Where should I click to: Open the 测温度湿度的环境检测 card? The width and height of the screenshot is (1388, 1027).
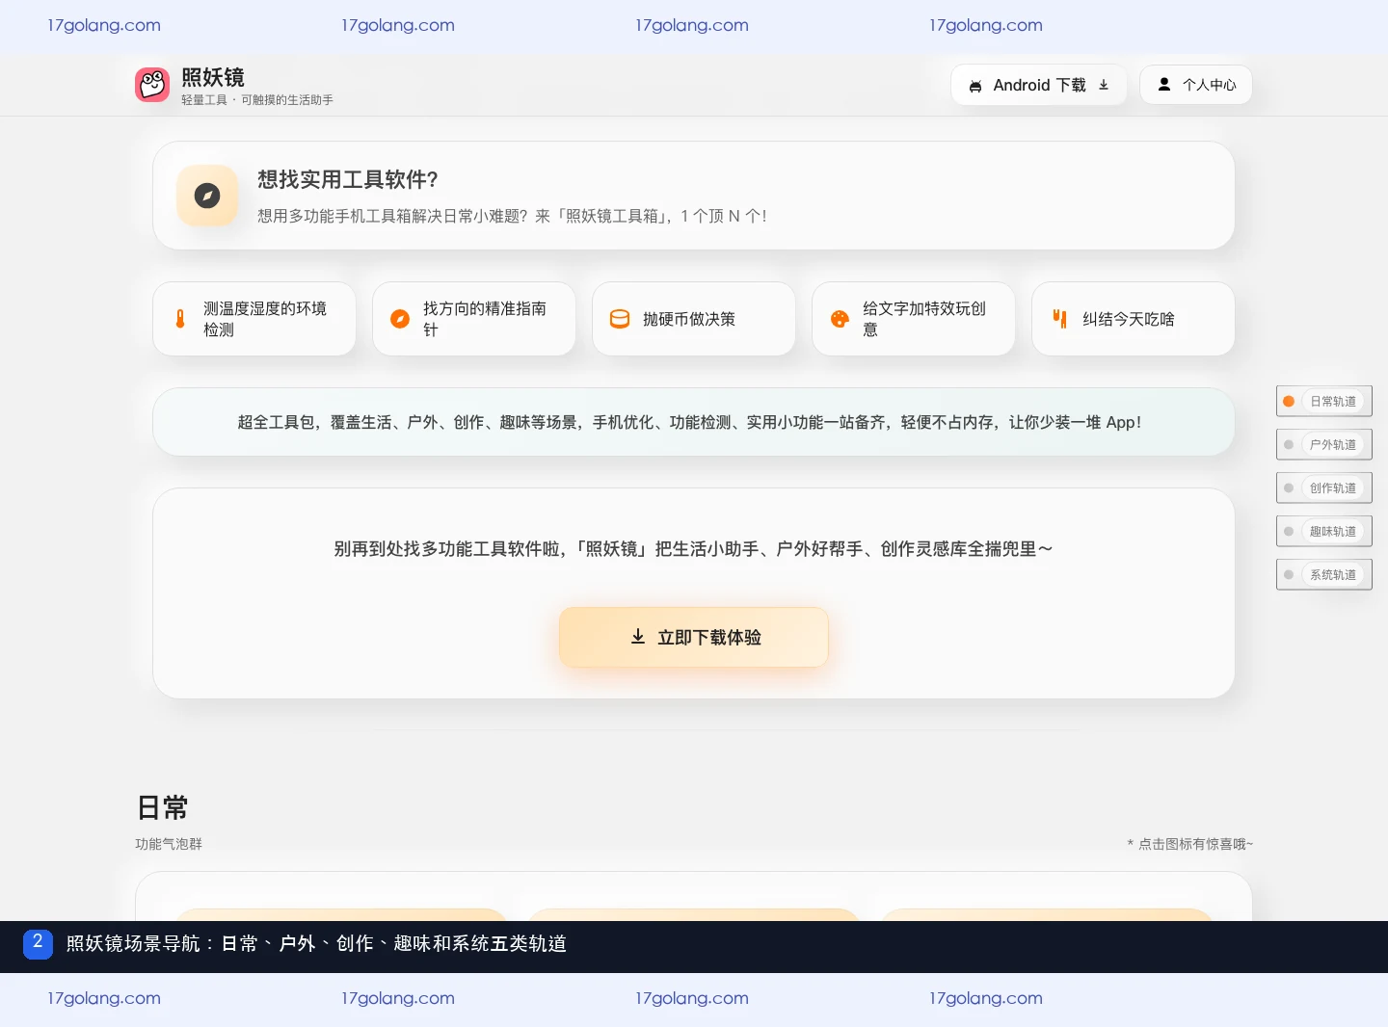pos(254,319)
